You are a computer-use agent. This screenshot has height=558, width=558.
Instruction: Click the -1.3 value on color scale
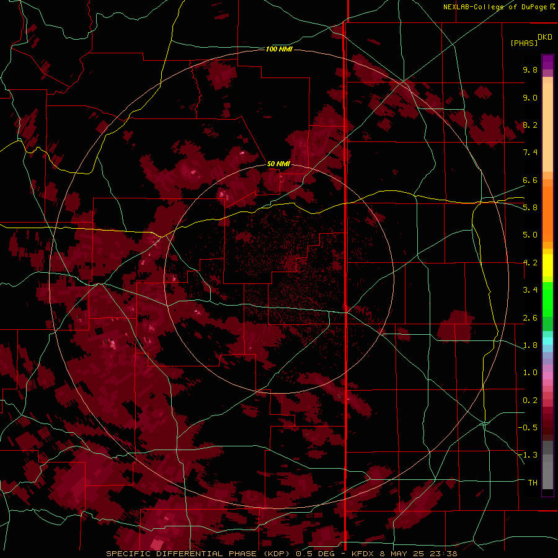click(x=528, y=455)
